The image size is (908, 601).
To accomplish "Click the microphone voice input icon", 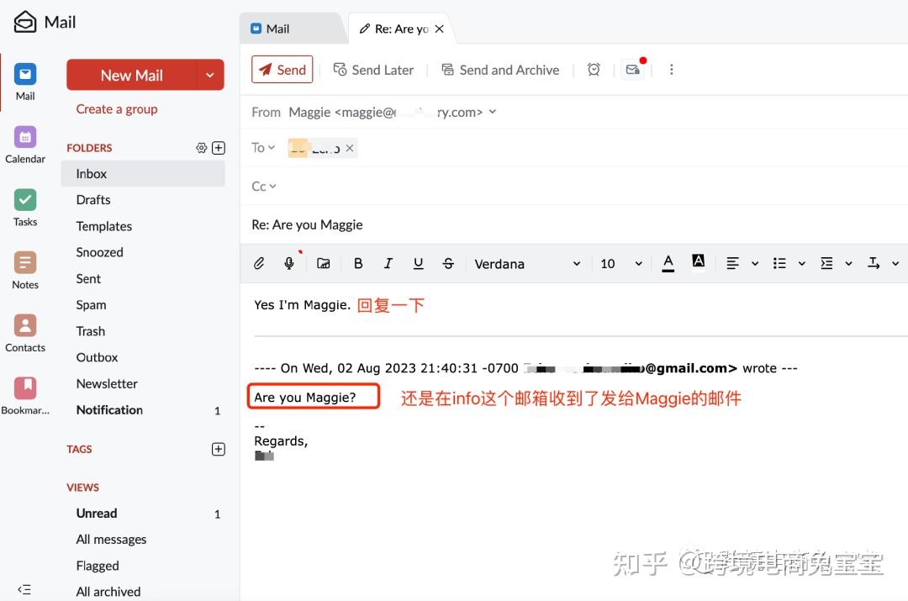I will (x=289, y=263).
